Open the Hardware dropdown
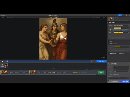 click(121, 26)
